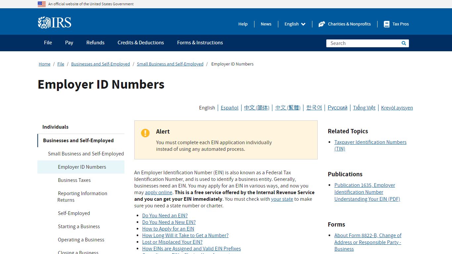Switch language to Tiếng Việt
Screen dimensions: 452x254
click(x=364, y=108)
